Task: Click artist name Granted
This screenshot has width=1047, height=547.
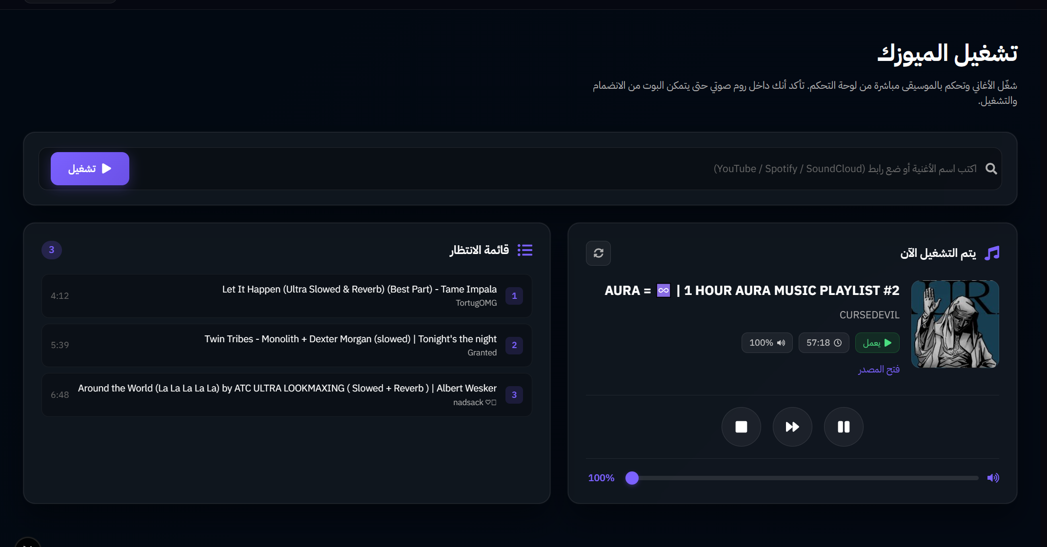Action: coord(482,352)
